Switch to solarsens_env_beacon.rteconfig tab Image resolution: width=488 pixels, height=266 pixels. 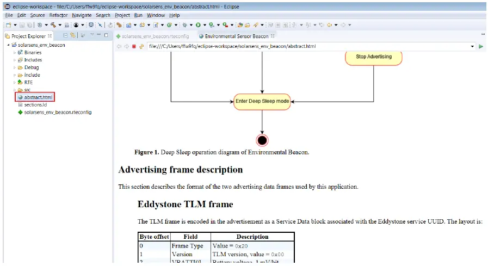coord(152,36)
